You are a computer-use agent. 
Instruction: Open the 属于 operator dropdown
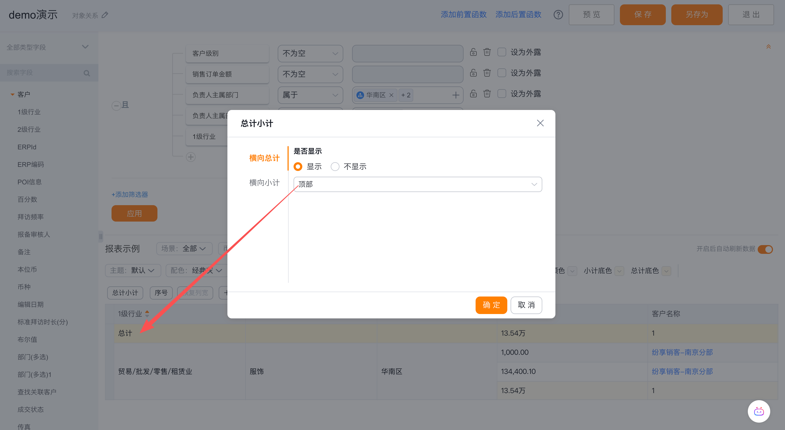(310, 95)
